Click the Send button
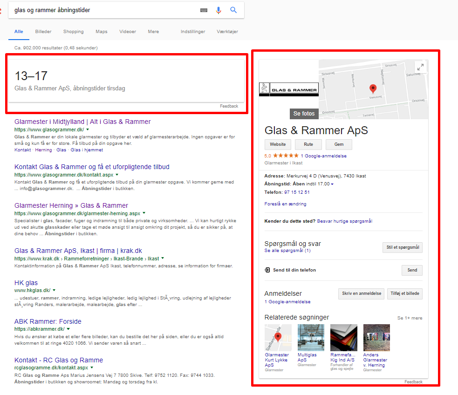Viewport: 458px width, 395px height. (x=412, y=270)
